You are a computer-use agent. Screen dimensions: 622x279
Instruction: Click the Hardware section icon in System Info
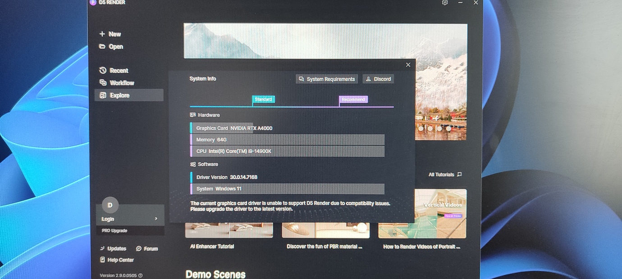click(x=193, y=115)
